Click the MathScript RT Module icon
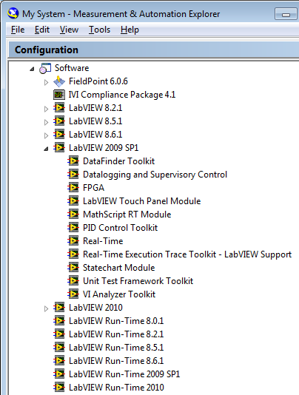Viewport: 299px width, 395px height. (73, 215)
